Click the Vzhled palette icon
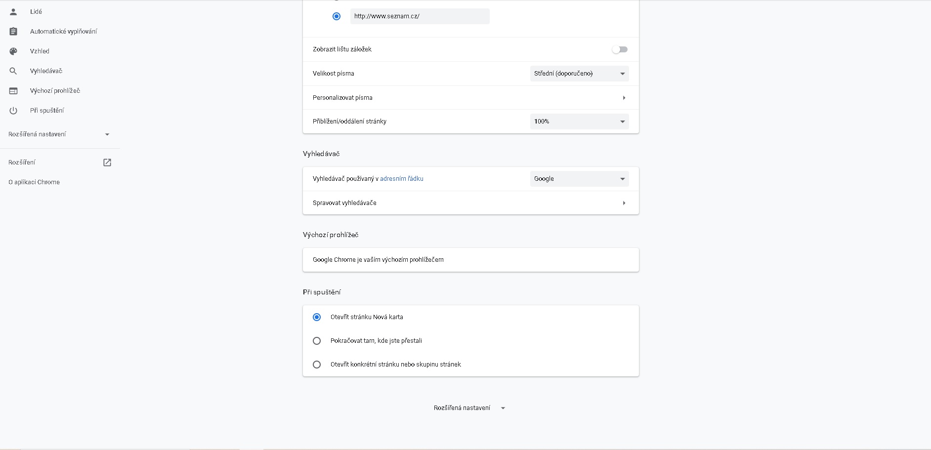This screenshot has height=450, width=931. (13, 51)
